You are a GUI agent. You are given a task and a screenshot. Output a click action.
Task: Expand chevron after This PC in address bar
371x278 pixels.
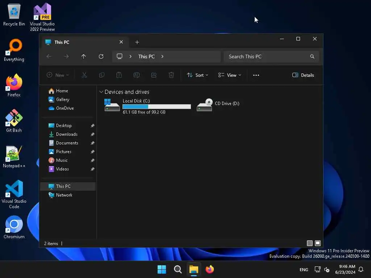coord(162,56)
